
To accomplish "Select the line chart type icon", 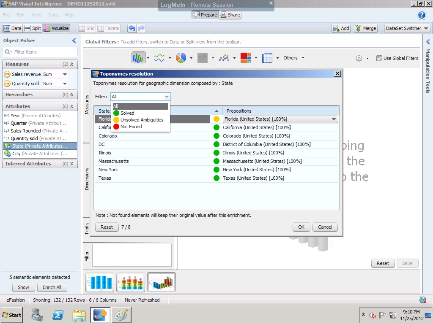I will (x=159, y=58).
